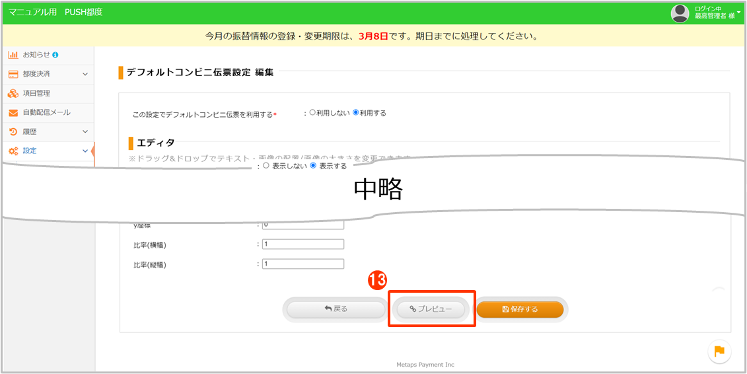The width and height of the screenshot is (747, 374).
Task: Click the gears icon for 設定
Action: pyautogui.click(x=13, y=151)
